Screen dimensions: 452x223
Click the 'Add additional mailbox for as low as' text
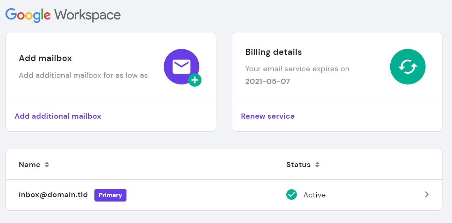tap(83, 75)
